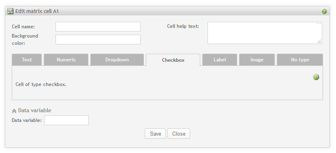The width and height of the screenshot is (336, 153).
Task: Click the green help icon in title bar
Action: tap(324, 11)
